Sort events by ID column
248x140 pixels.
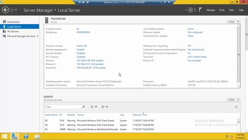coord(60,115)
